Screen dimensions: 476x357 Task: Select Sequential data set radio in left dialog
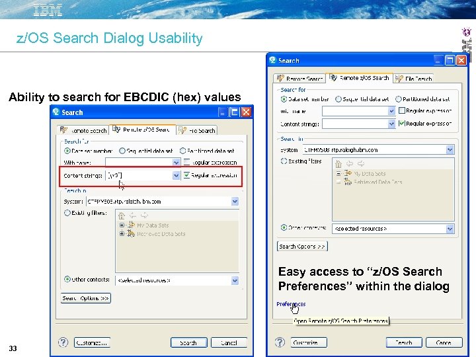122,151
